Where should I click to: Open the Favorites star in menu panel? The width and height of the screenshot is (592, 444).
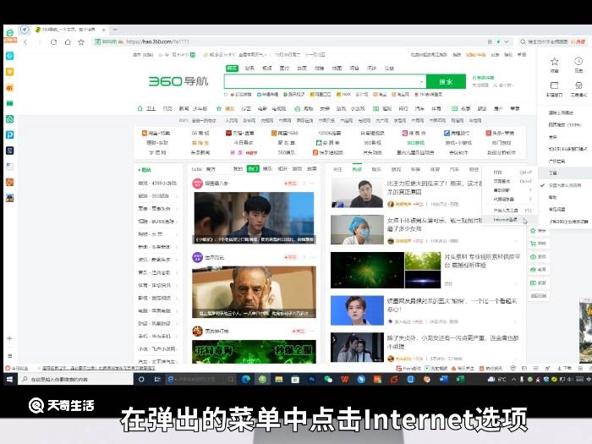(554, 62)
